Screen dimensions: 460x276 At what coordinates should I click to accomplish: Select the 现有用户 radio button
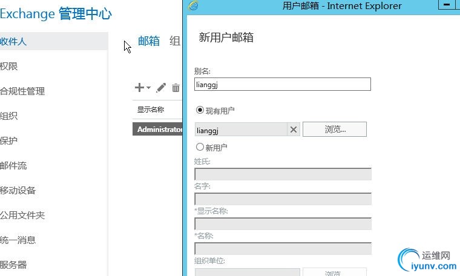pyautogui.click(x=200, y=110)
